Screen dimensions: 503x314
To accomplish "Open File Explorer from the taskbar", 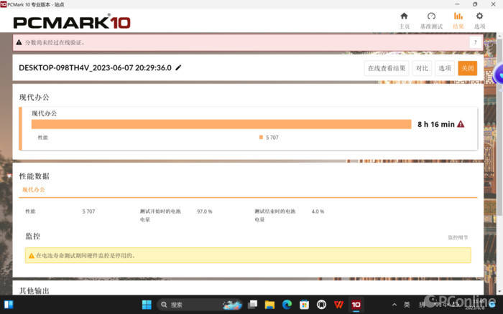I will [x=269, y=305].
